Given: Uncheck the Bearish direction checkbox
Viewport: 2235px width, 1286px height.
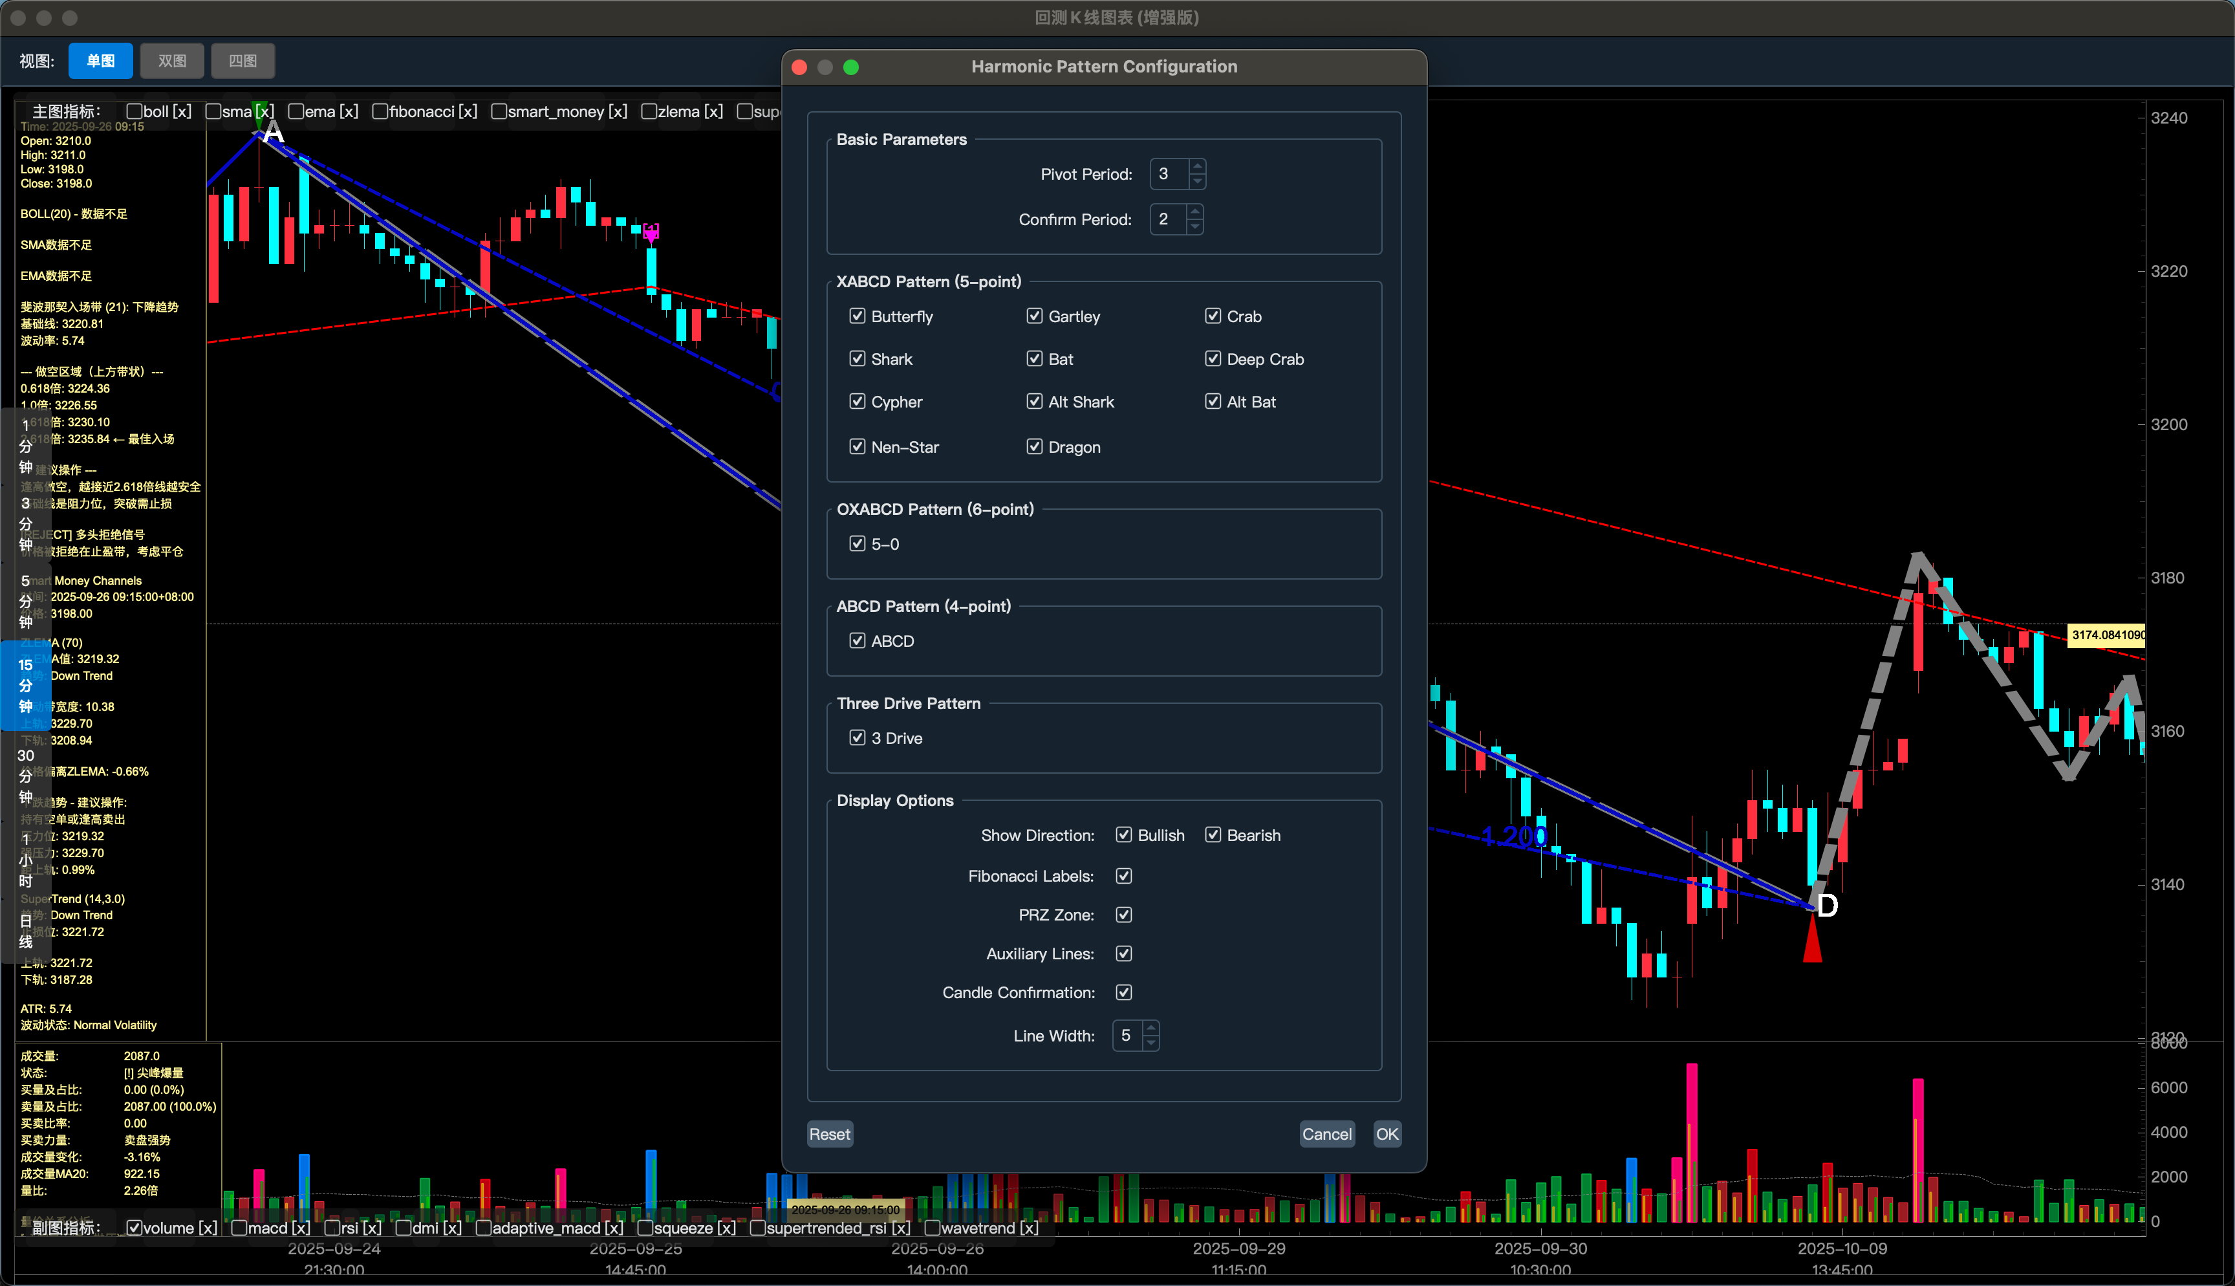Looking at the screenshot, I should point(1213,834).
